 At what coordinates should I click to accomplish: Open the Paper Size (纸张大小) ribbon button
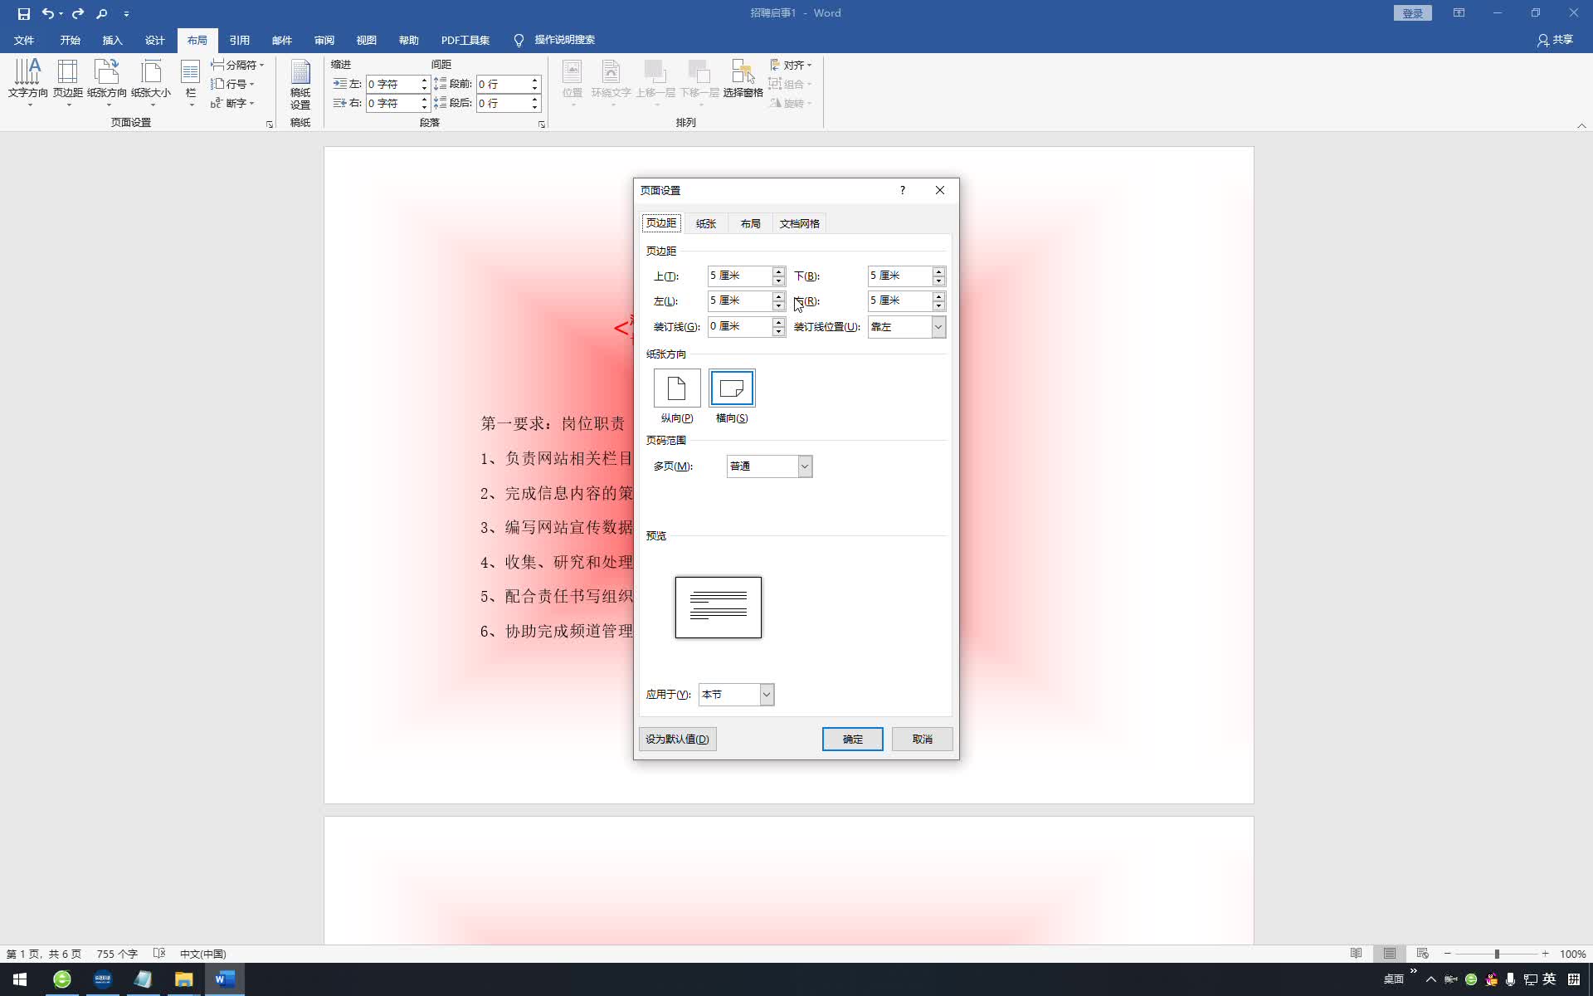[151, 81]
